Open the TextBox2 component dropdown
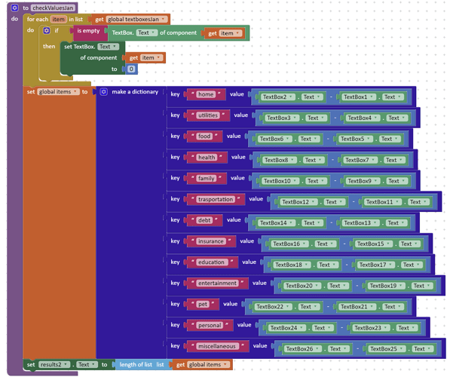Image resolution: width=450 pixels, height=377 pixels. 290,97
